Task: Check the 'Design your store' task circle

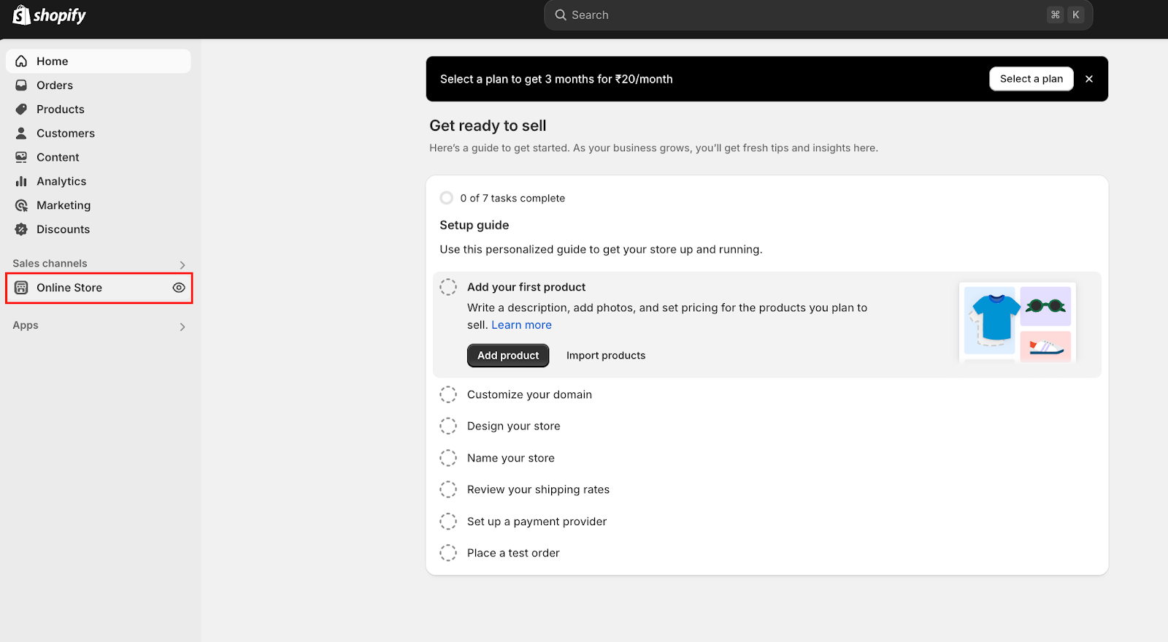Action: (448, 426)
